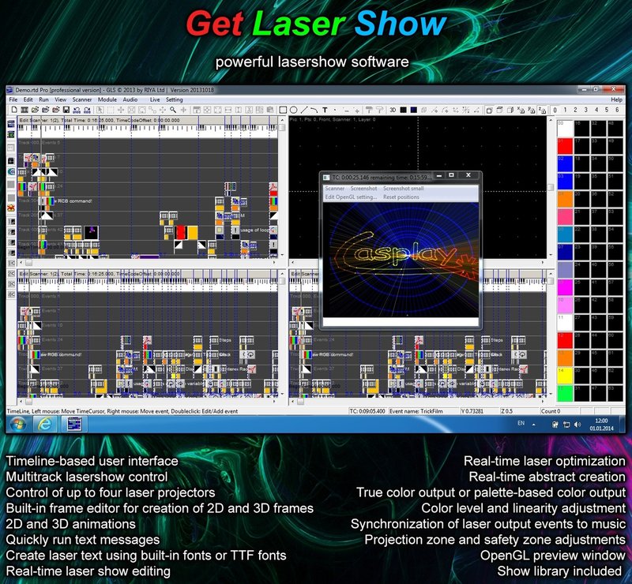The width and height of the screenshot is (632, 584).
Task: Click the New file icon in toolbar
Action: [14, 110]
